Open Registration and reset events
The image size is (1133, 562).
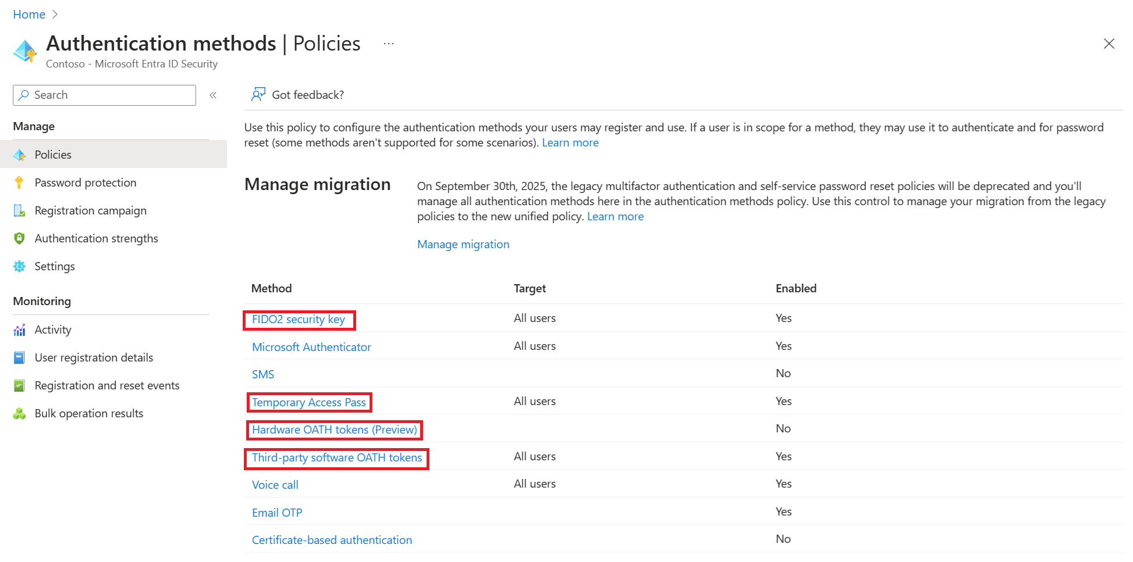pyautogui.click(x=106, y=385)
